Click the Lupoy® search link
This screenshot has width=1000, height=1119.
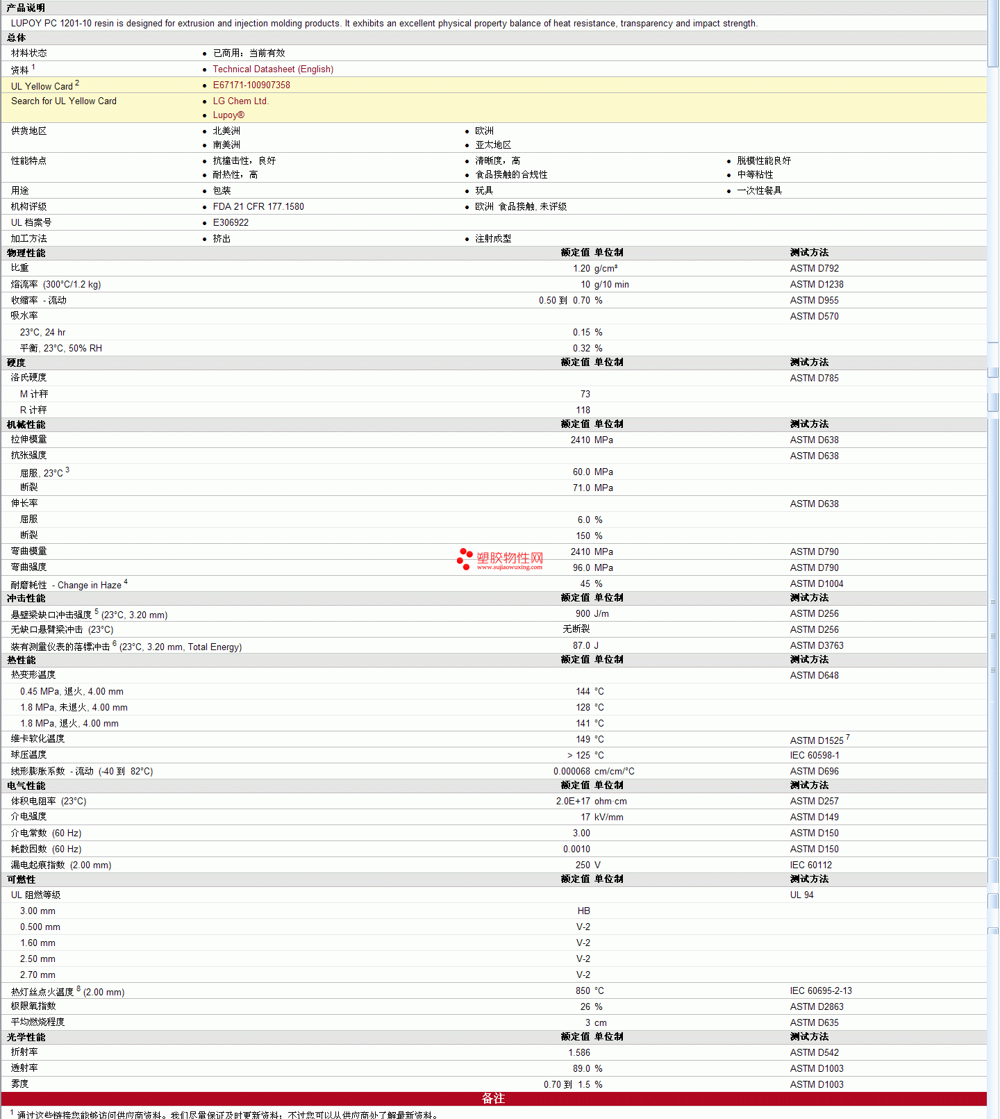pyautogui.click(x=228, y=115)
